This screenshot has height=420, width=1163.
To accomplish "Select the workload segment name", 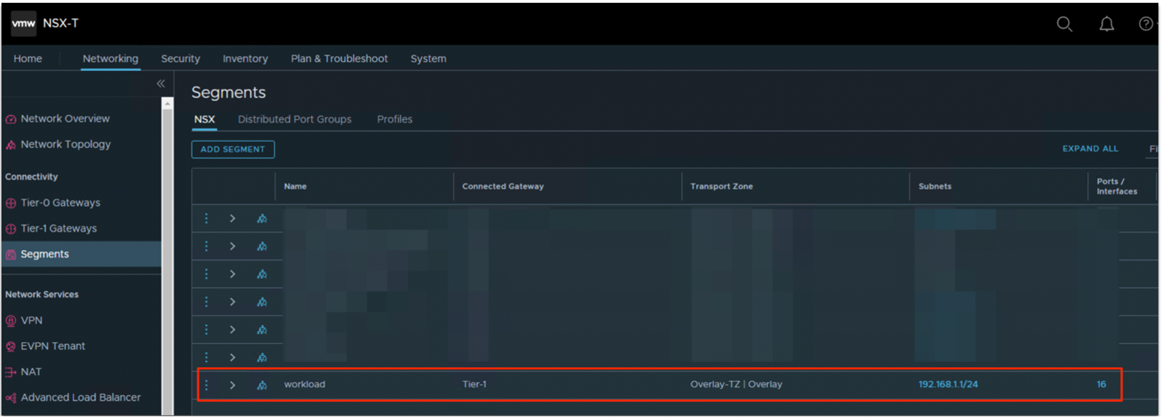I will [304, 385].
